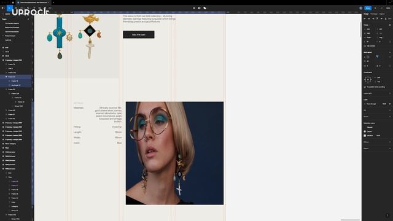Set auto layout direction to vertical
This screenshot has width=393, height=221.
(365, 57)
